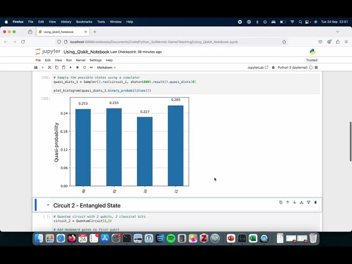Open the Jupyter Help menu

(109, 60)
